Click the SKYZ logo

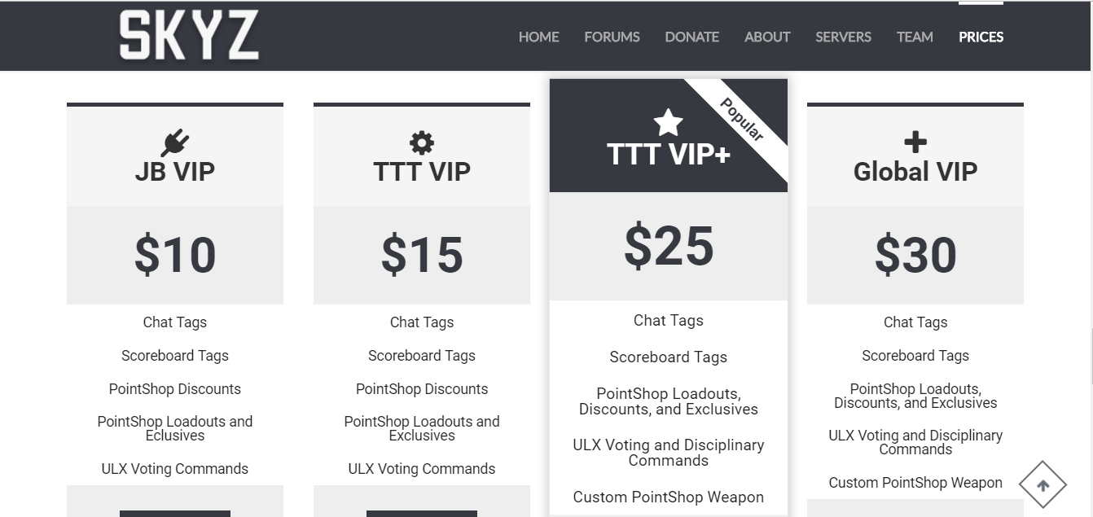pos(189,37)
